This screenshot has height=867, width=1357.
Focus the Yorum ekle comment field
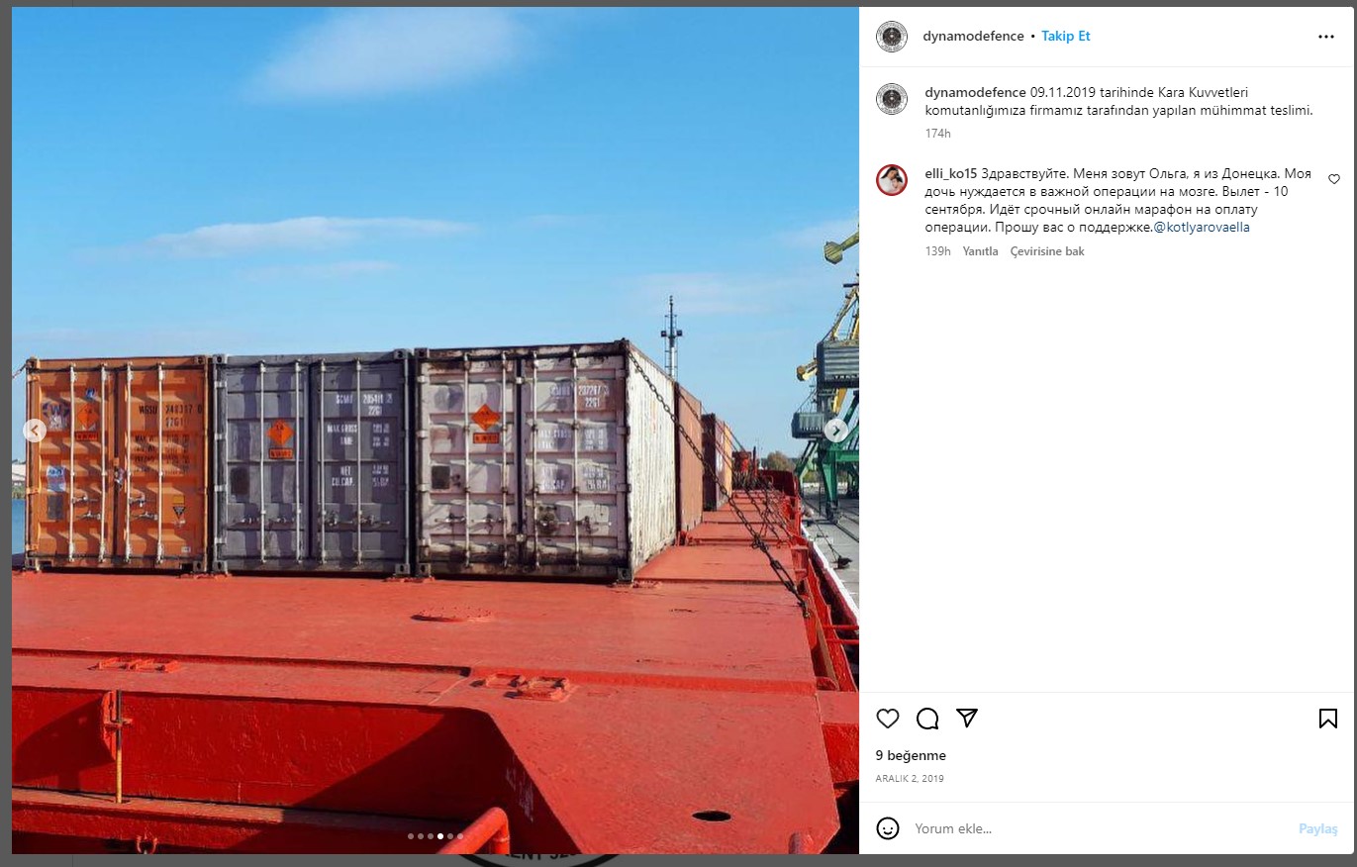coord(1099,828)
